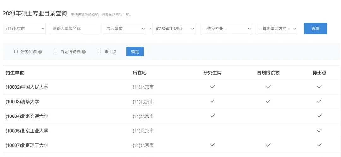Image resolution: width=341 pixels, height=157 pixels.
Task: Click 博士点 checkmark for 北京工业大学
Action: (319, 130)
